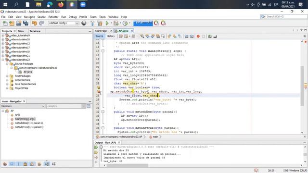
Task: Click the Clean and Build hammer icon
Action: tap(100, 23)
